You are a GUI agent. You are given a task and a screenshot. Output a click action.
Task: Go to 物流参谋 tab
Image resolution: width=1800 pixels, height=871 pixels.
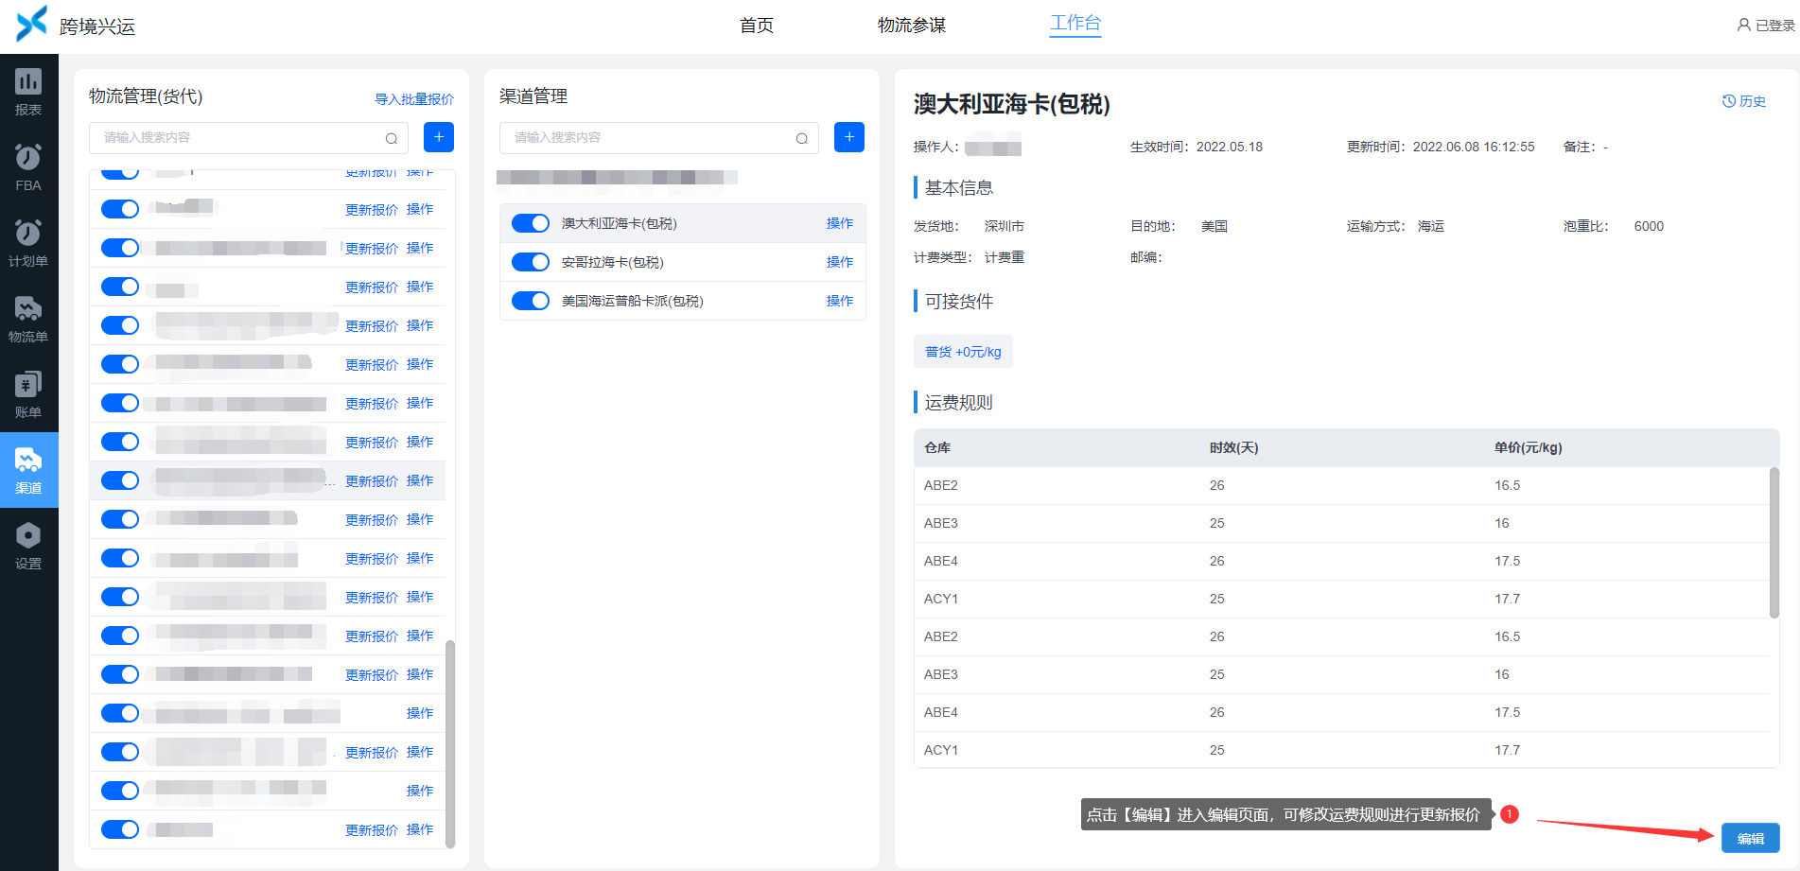(x=912, y=26)
